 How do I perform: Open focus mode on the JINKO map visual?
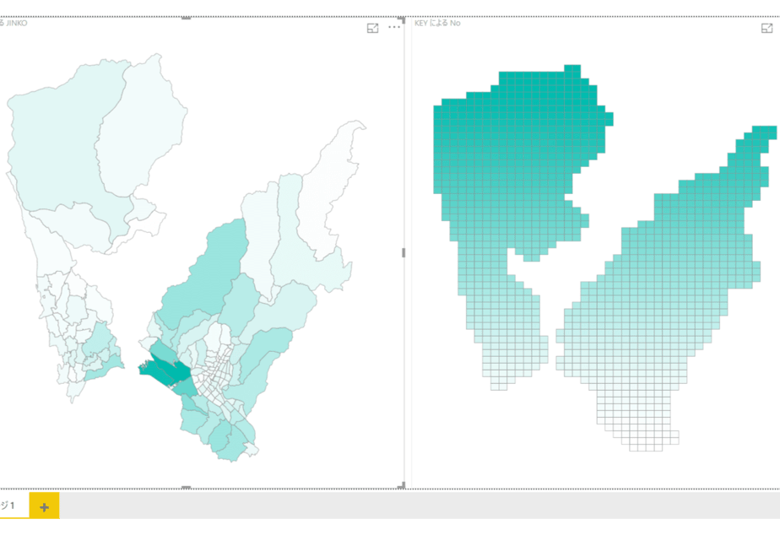pyautogui.click(x=372, y=29)
